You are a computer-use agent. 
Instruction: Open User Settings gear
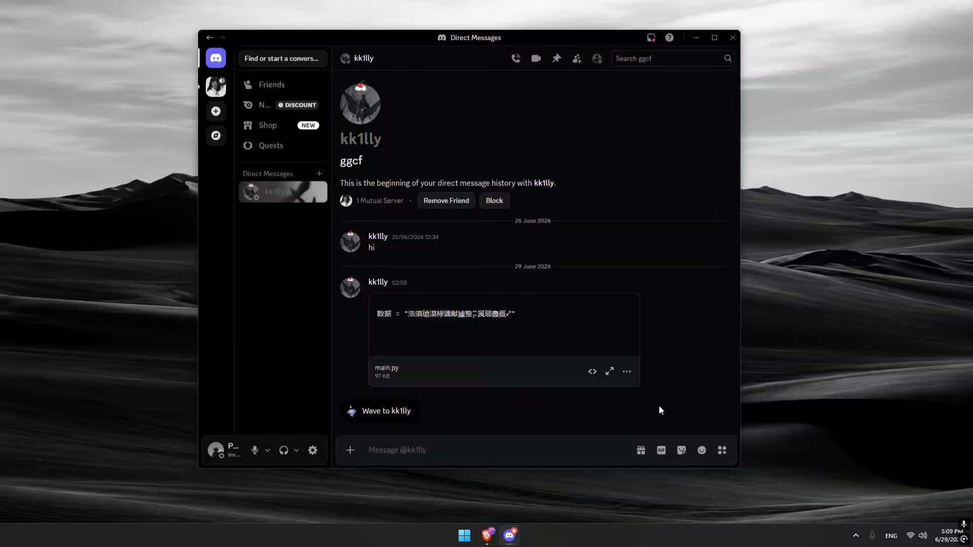click(x=313, y=450)
